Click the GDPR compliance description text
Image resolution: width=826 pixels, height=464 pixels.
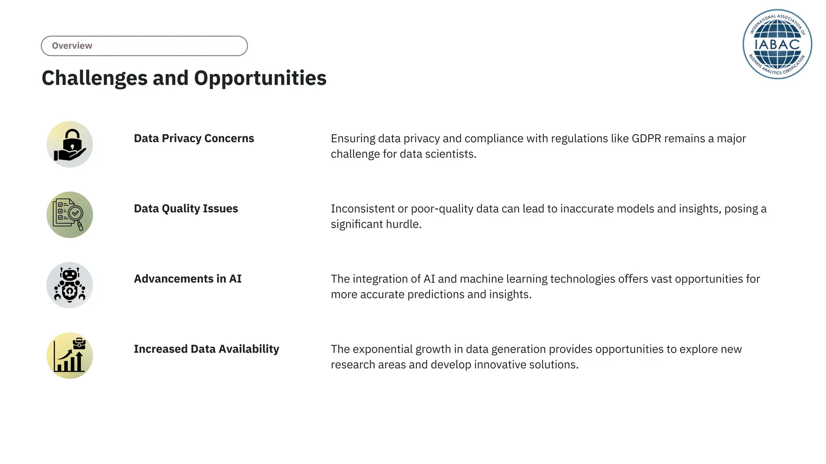click(x=538, y=146)
